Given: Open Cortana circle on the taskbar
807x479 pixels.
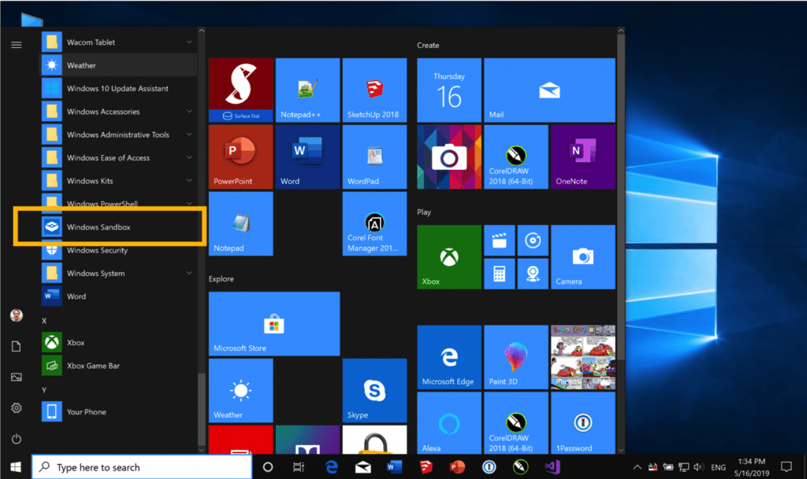Looking at the screenshot, I should point(268,467).
